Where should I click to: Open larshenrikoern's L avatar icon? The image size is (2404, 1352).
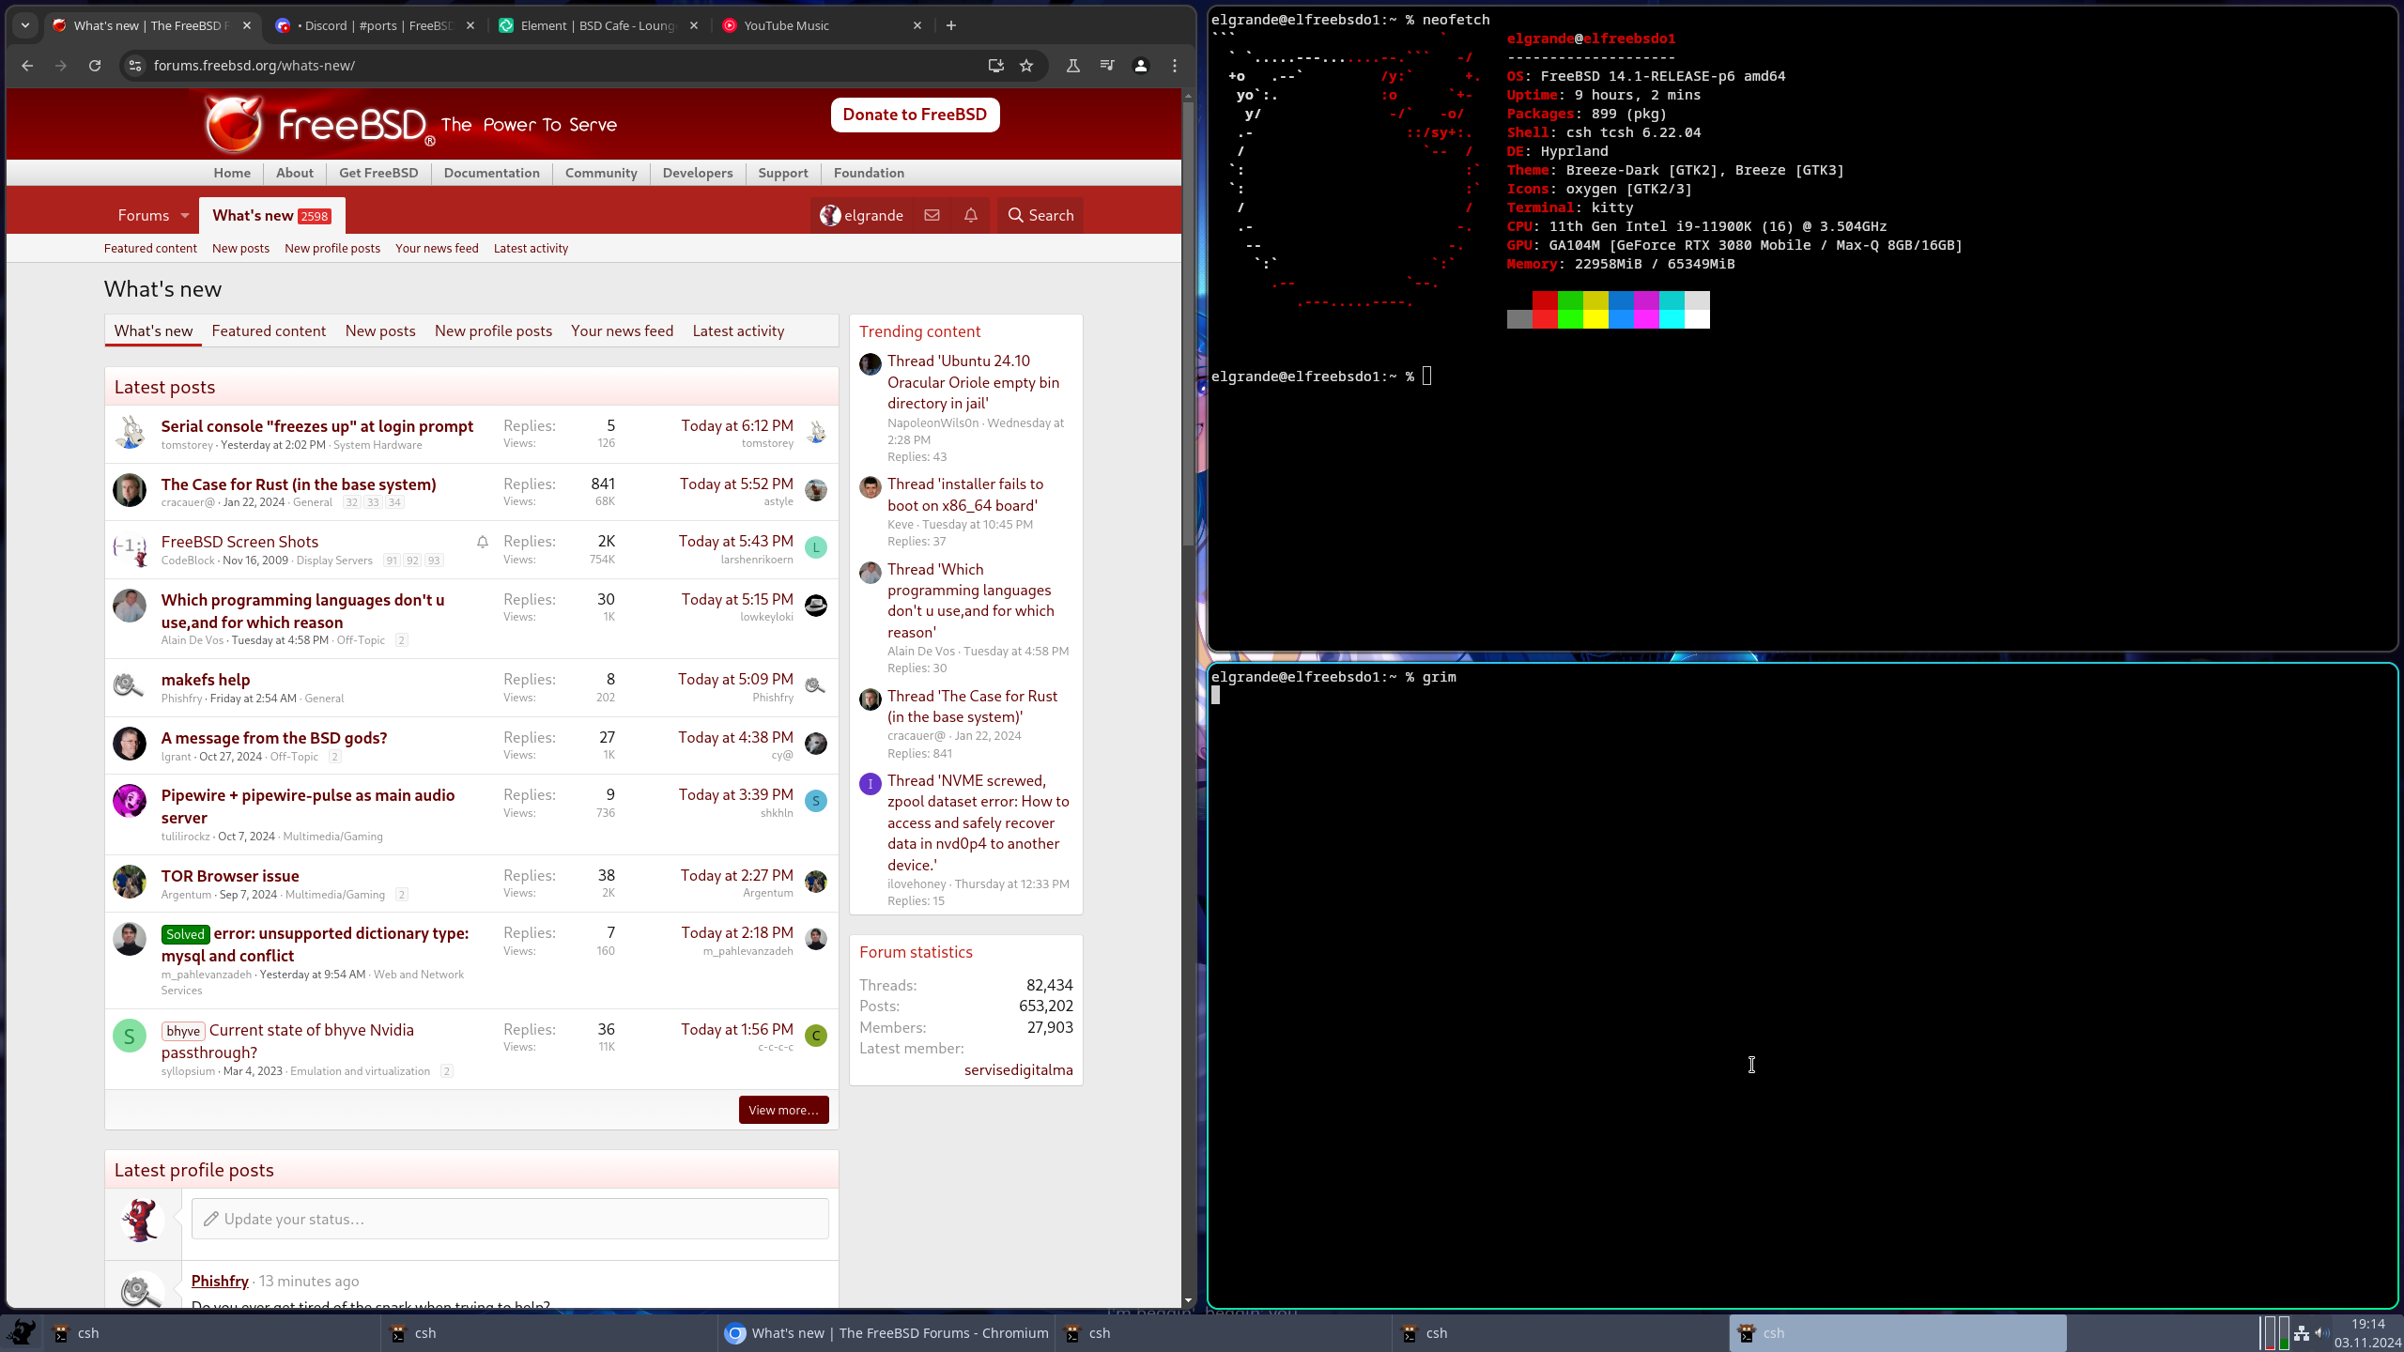816,547
